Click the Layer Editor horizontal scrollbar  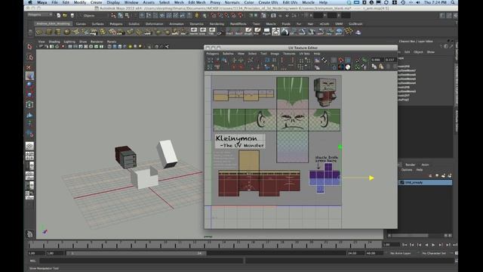tap(411, 236)
